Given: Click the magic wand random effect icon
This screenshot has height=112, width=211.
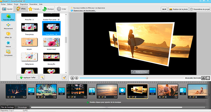Looking at the screenshot, I should (42, 77).
